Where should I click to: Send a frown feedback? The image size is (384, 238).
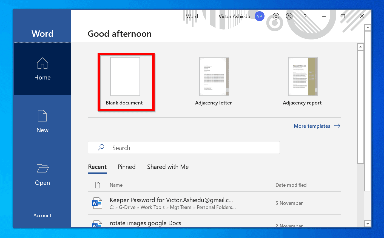click(x=289, y=16)
